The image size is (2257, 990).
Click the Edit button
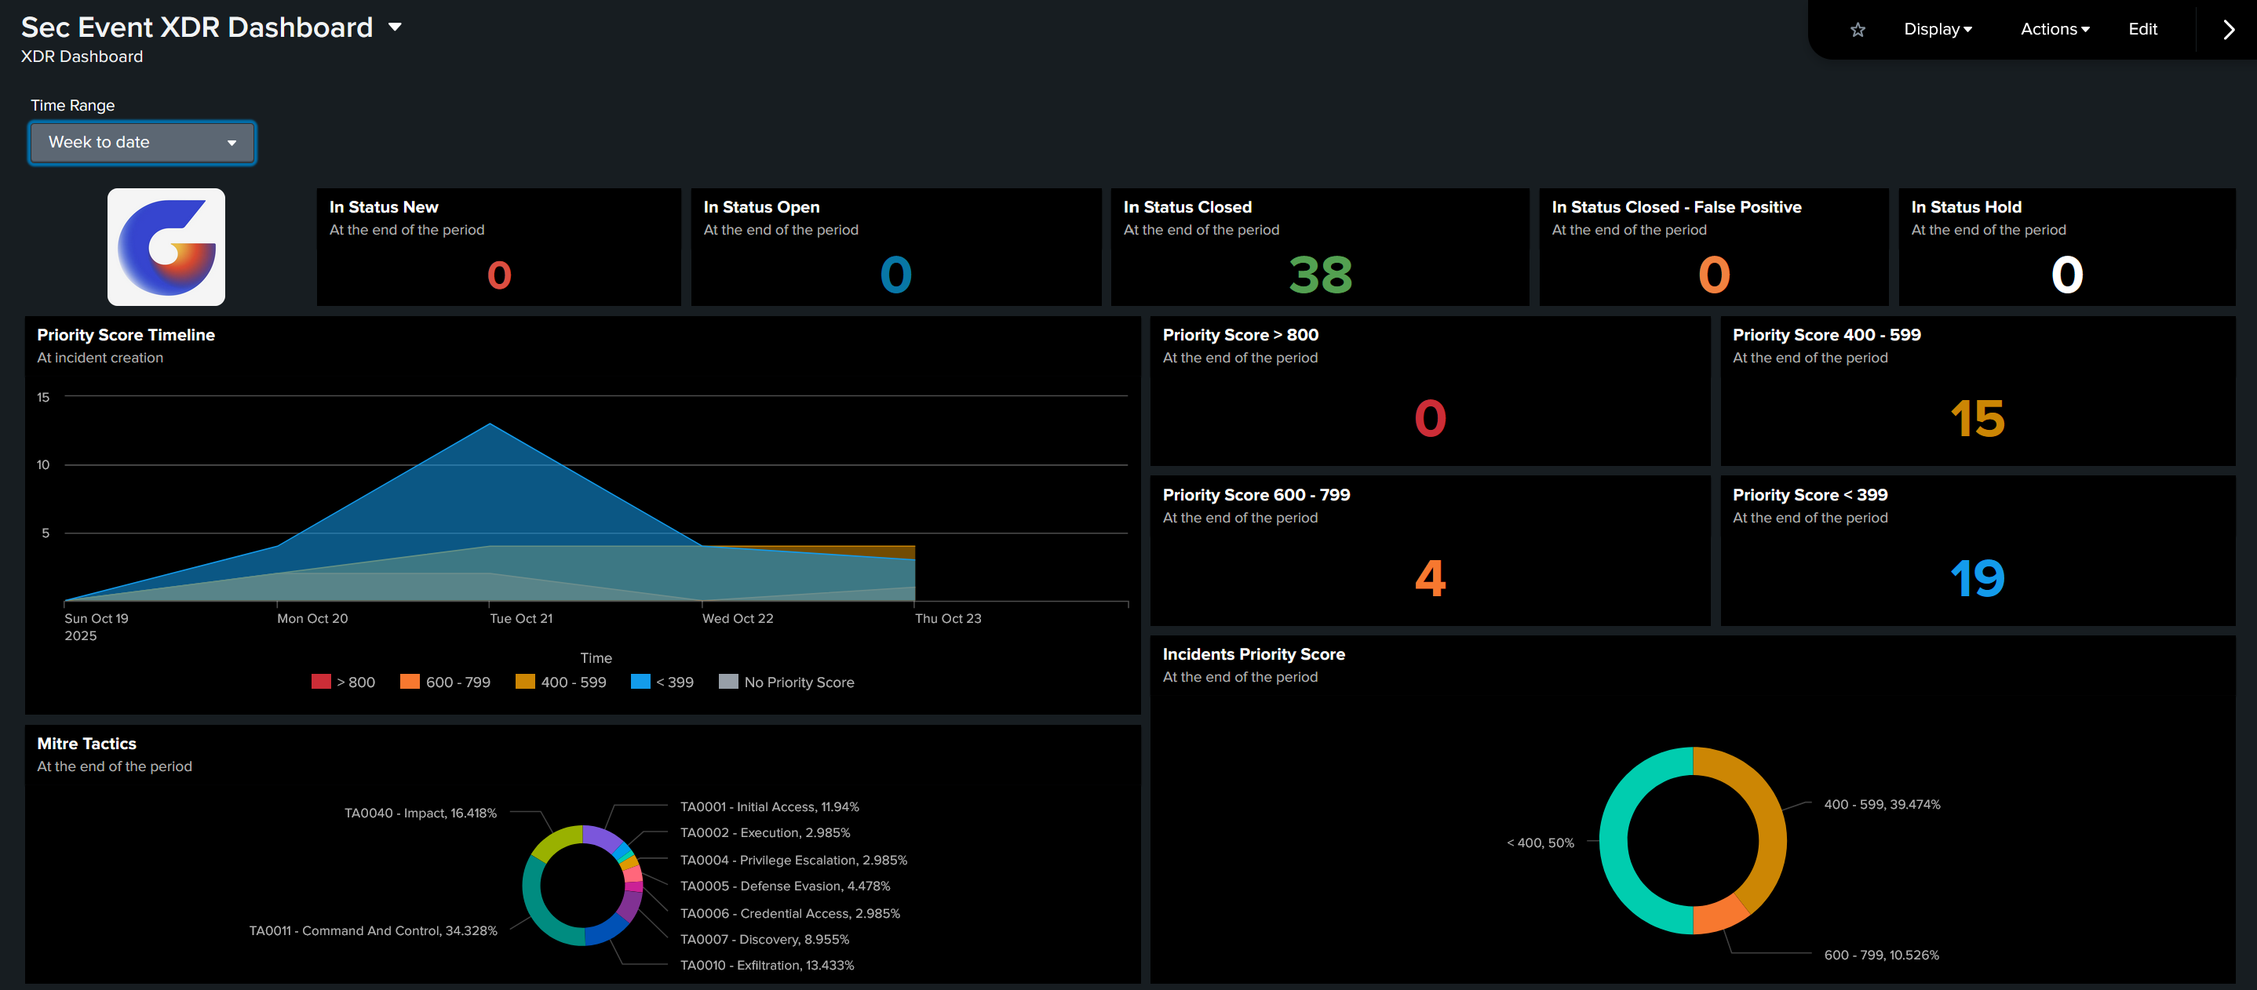pyautogui.click(x=2142, y=29)
